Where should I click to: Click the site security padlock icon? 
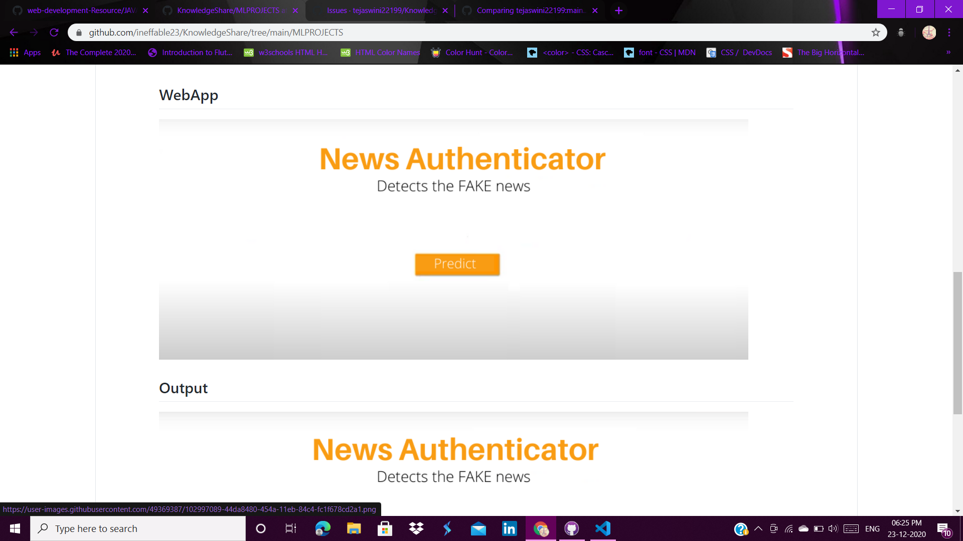(x=79, y=32)
